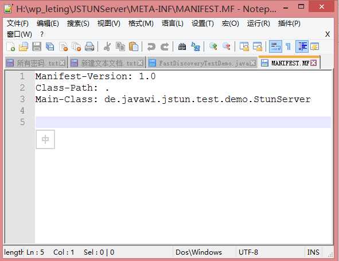Close the 新建文本文档.txt tab
The height and width of the screenshot is (261, 339).
click(x=141, y=63)
